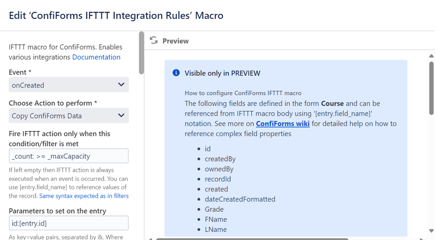Click 'How to configure ConfiForms IFTTT macro' heading
The image size is (435, 240).
243,93
